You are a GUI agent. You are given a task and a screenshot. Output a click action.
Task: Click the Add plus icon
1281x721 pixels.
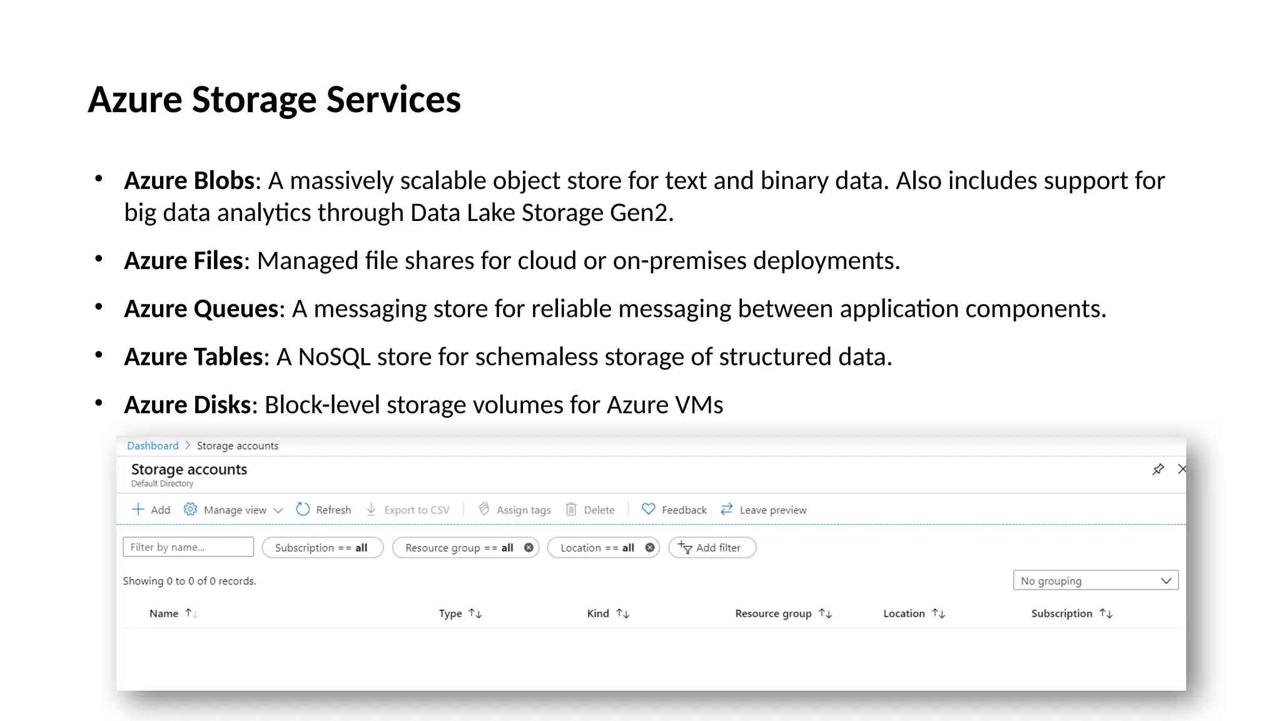[x=138, y=509]
